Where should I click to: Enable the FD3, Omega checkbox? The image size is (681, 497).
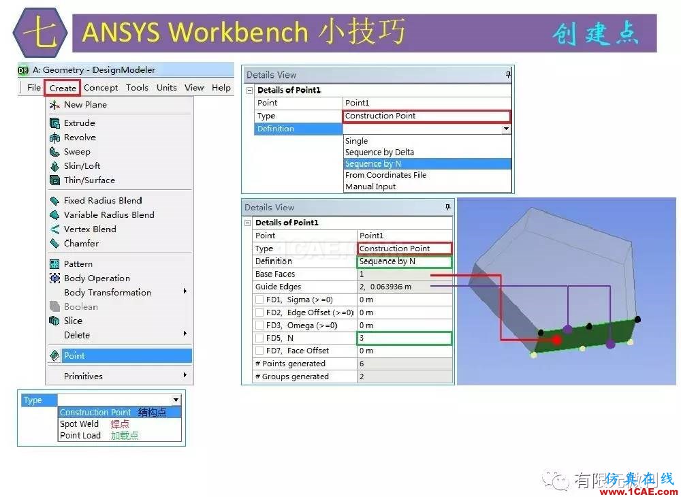coord(259,325)
